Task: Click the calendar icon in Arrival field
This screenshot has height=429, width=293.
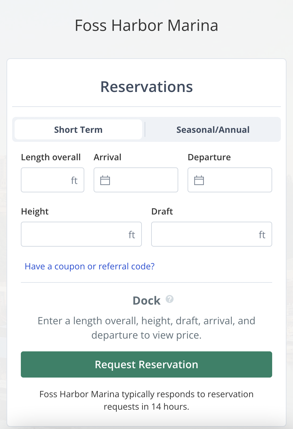Action: coord(105,180)
